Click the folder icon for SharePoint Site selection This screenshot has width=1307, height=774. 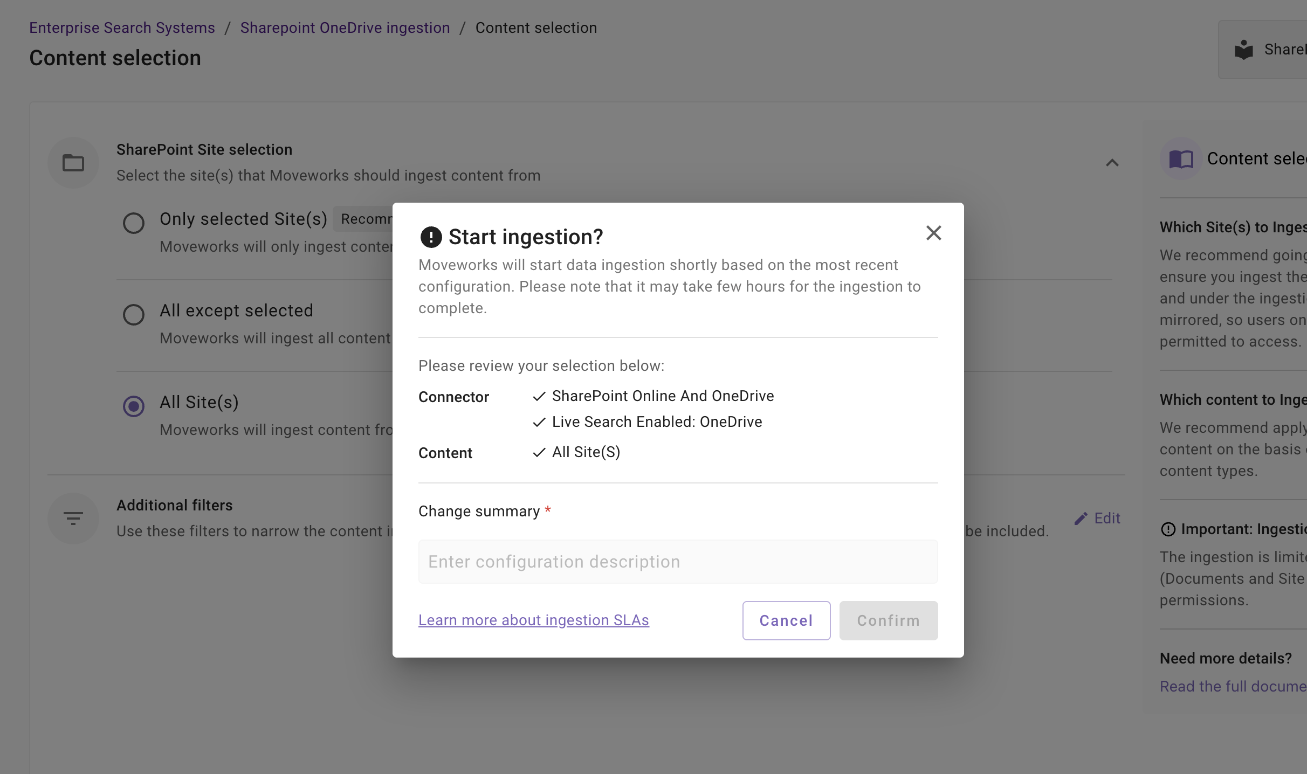[x=73, y=162]
